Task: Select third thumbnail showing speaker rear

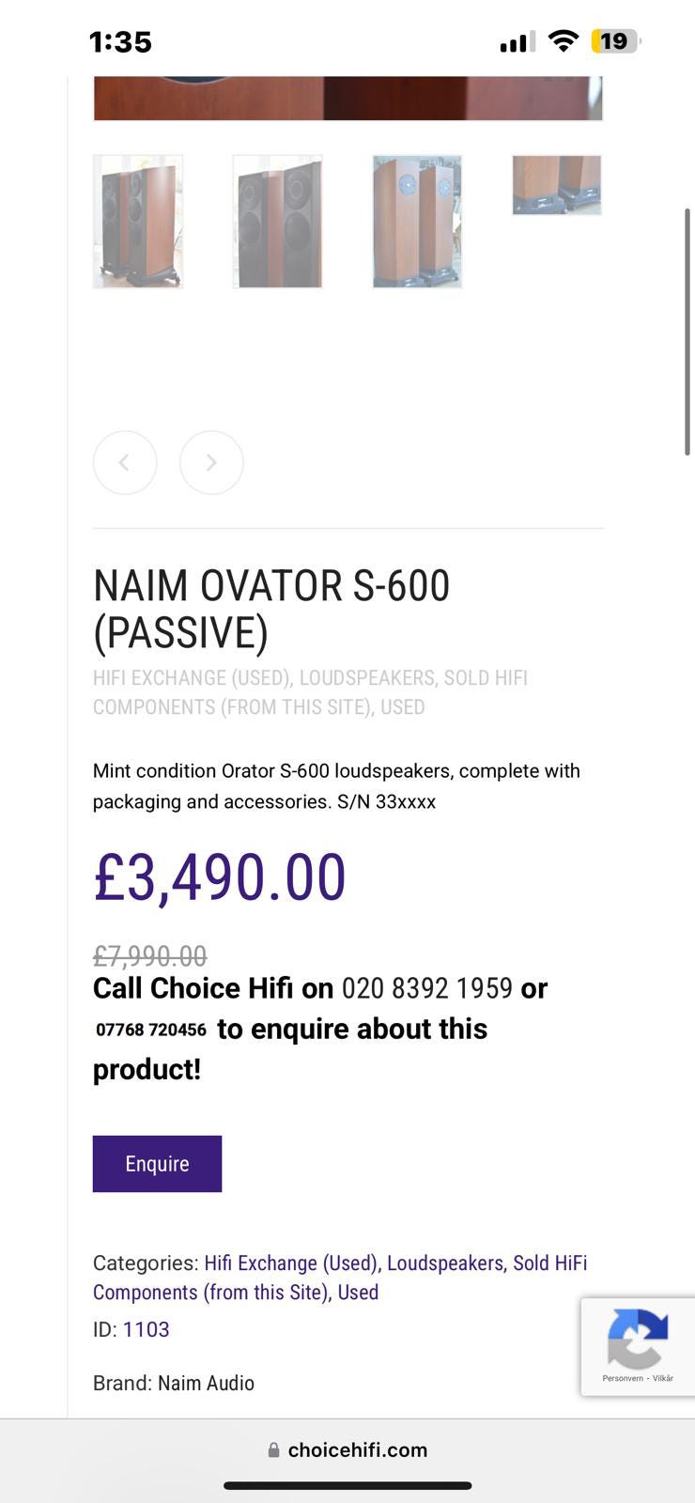Action: coord(417,222)
